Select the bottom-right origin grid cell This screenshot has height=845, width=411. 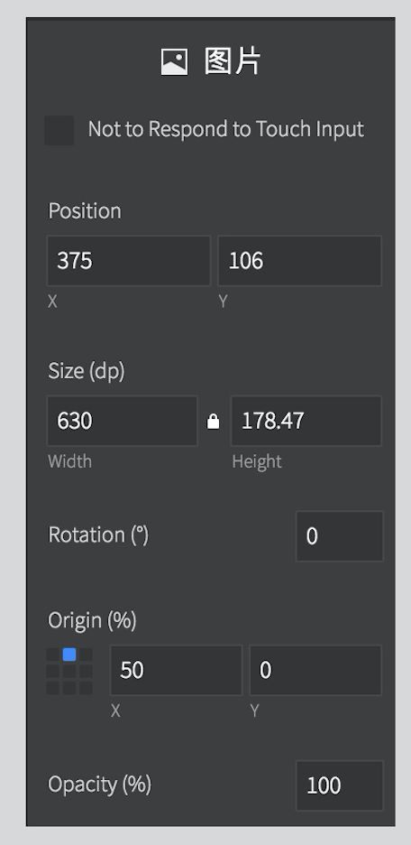[86, 688]
